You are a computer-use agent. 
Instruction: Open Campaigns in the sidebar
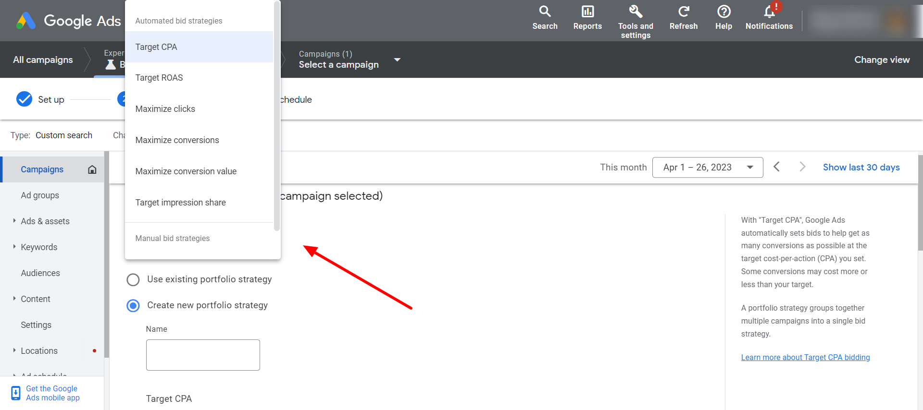(42, 169)
